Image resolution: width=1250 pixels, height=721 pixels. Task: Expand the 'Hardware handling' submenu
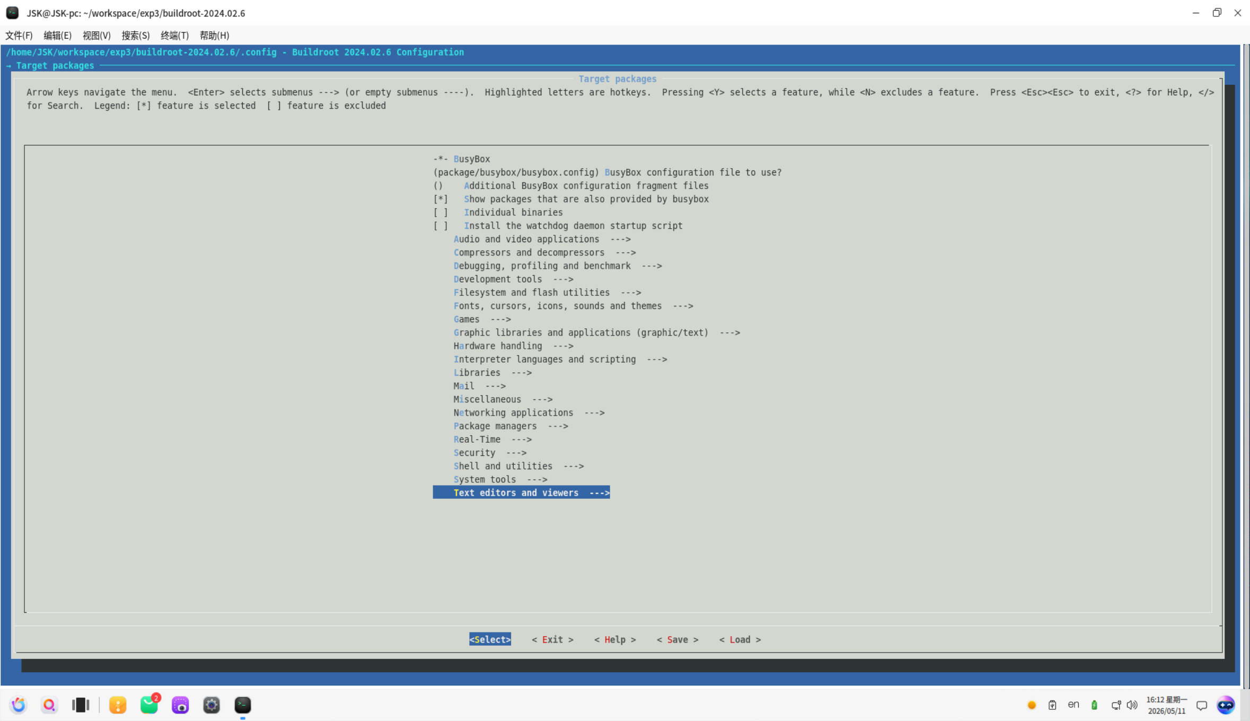point(514,346)
